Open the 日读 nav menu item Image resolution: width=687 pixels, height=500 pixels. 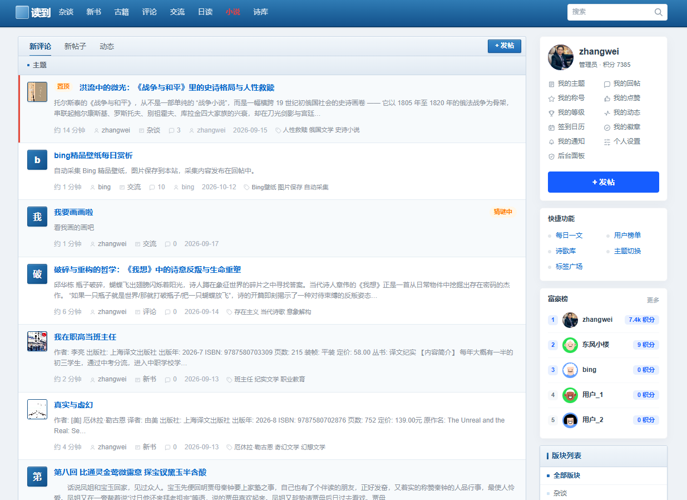tap(205, 12)
